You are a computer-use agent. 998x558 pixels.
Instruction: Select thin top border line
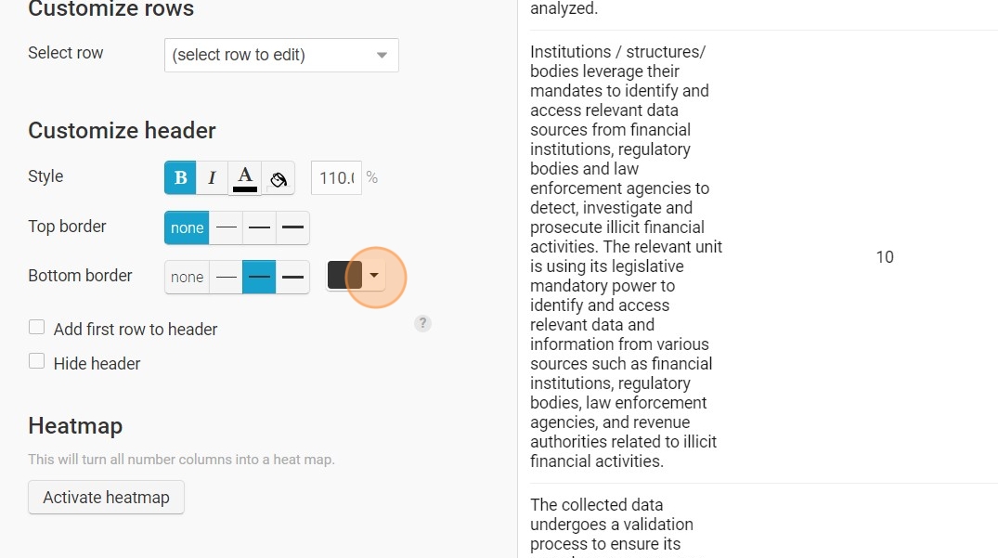pyautogui.click(x=226, y=227)
